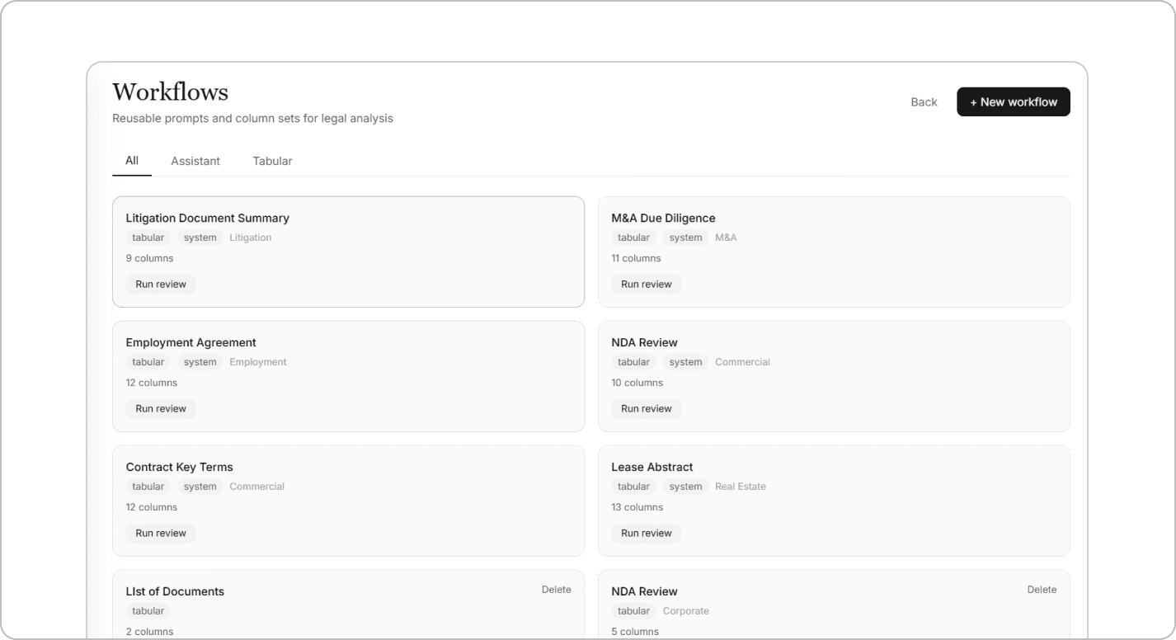Click the tabular tag on M&A Due Diligence
The image size is (1176, 640).
tap(633, 238)
